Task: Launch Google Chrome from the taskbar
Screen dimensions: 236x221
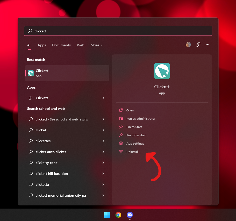Action: 118,215
